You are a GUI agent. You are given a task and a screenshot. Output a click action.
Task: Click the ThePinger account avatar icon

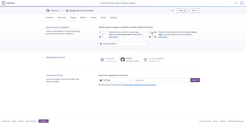click(101, 80)
